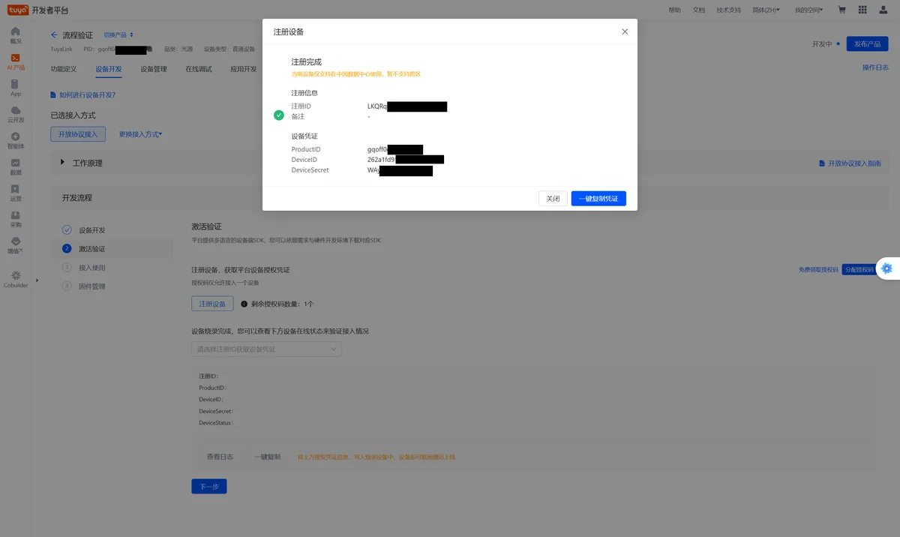The image size is (900, 537).
Task: Click the info icon beside 剩余授权码数量
Action: [x=244, y=304]
